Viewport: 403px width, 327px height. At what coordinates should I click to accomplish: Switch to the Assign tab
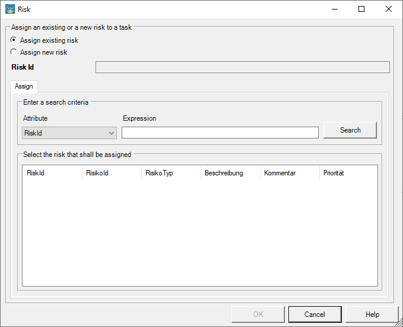point(24,86)
